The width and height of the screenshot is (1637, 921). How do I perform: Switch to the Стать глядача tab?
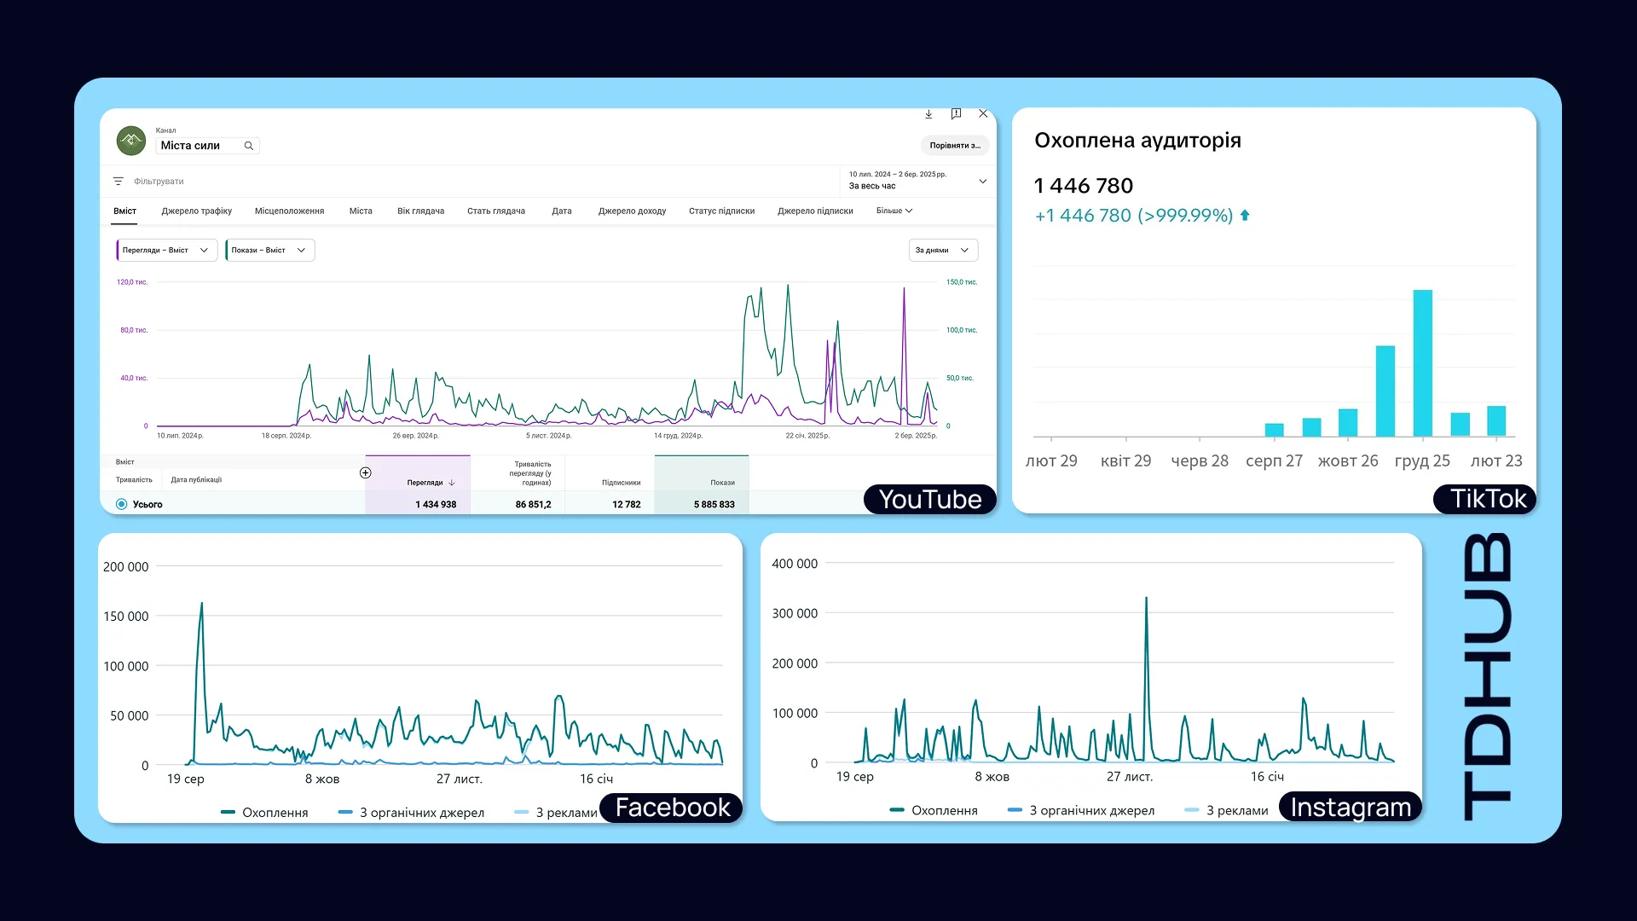[x=496, y=211]
